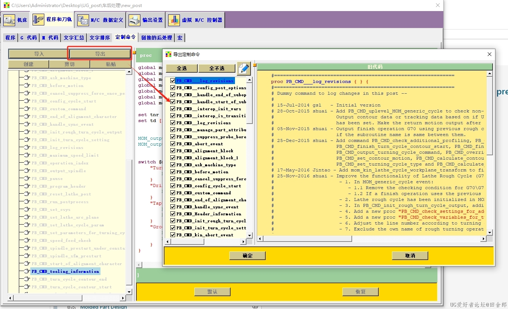The image size is (508, 309).
Task: Toggle PB_CMD__handle_end_of_subop checkbox
Action: pyautogui.click(x=173, y=95)
